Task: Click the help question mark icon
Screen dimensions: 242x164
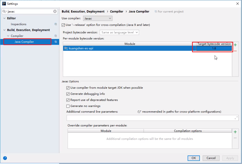Action: click(x=5, y=158)
